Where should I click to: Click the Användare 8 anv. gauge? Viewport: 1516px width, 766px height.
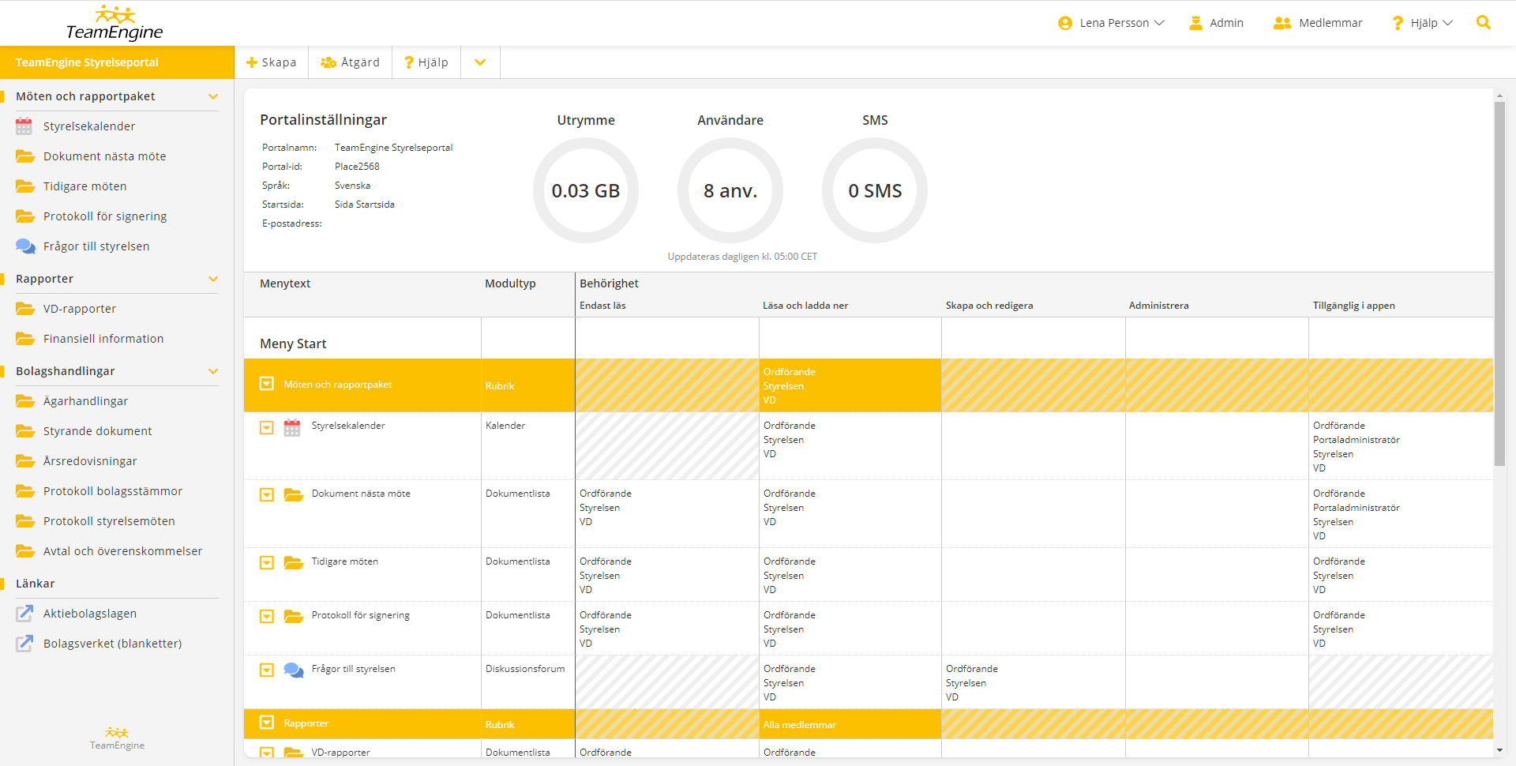click(730, 190)
